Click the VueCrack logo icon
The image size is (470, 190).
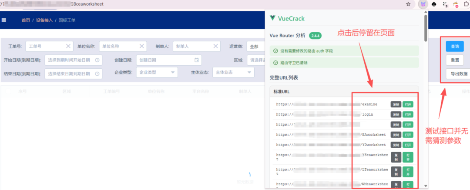(x=272, y=18)
